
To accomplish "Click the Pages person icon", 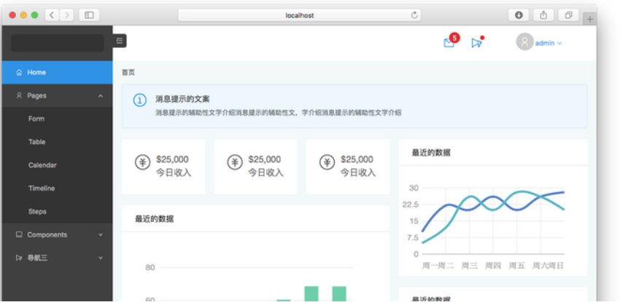I will coord(18,95).
